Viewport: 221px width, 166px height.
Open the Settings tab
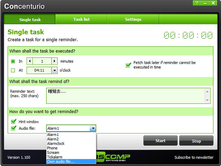tap(133, 19)
